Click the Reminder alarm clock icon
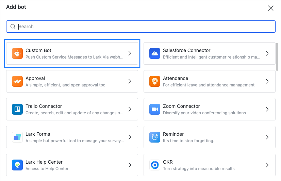Screen dimensions: 281x181 click(x=155, y=137)
